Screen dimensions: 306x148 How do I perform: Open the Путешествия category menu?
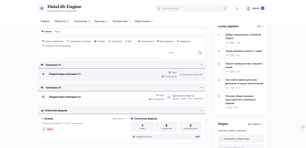[x=121, y=21]
